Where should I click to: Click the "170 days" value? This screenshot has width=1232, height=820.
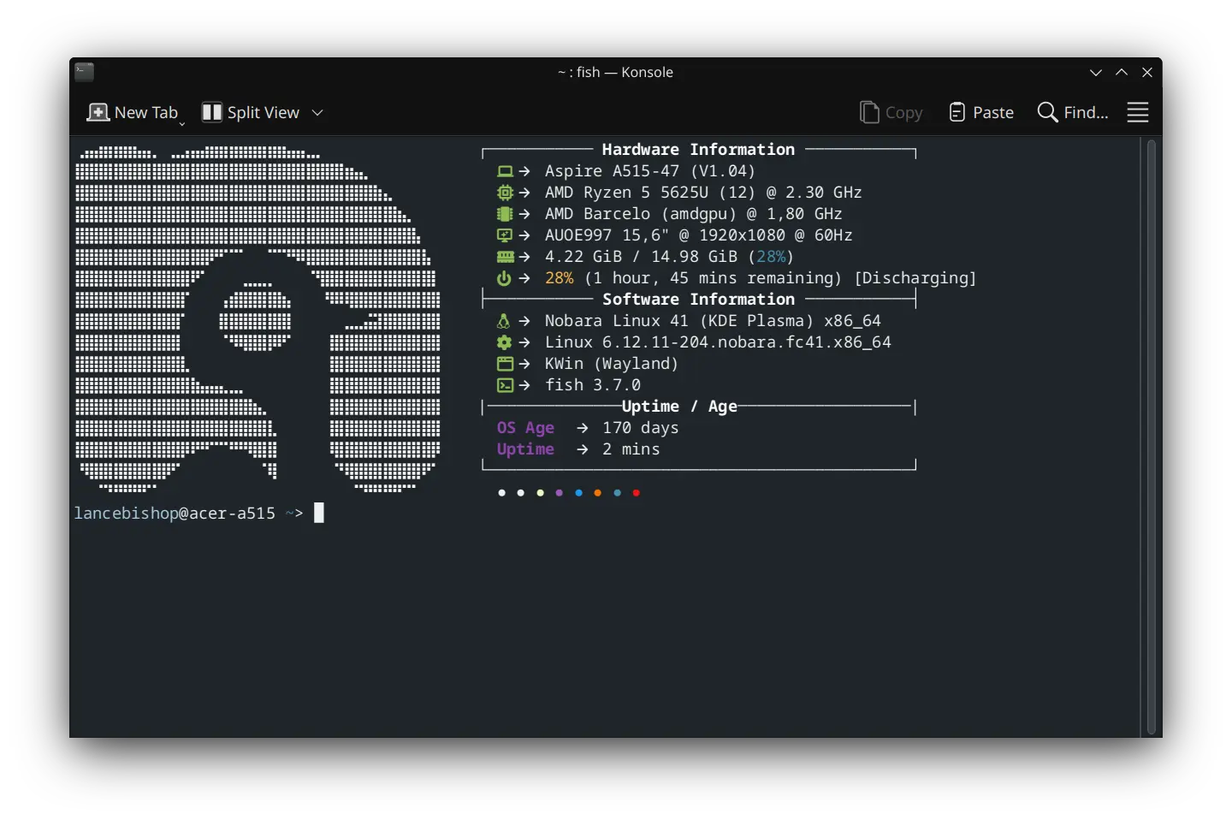click(x=640, y=427)
